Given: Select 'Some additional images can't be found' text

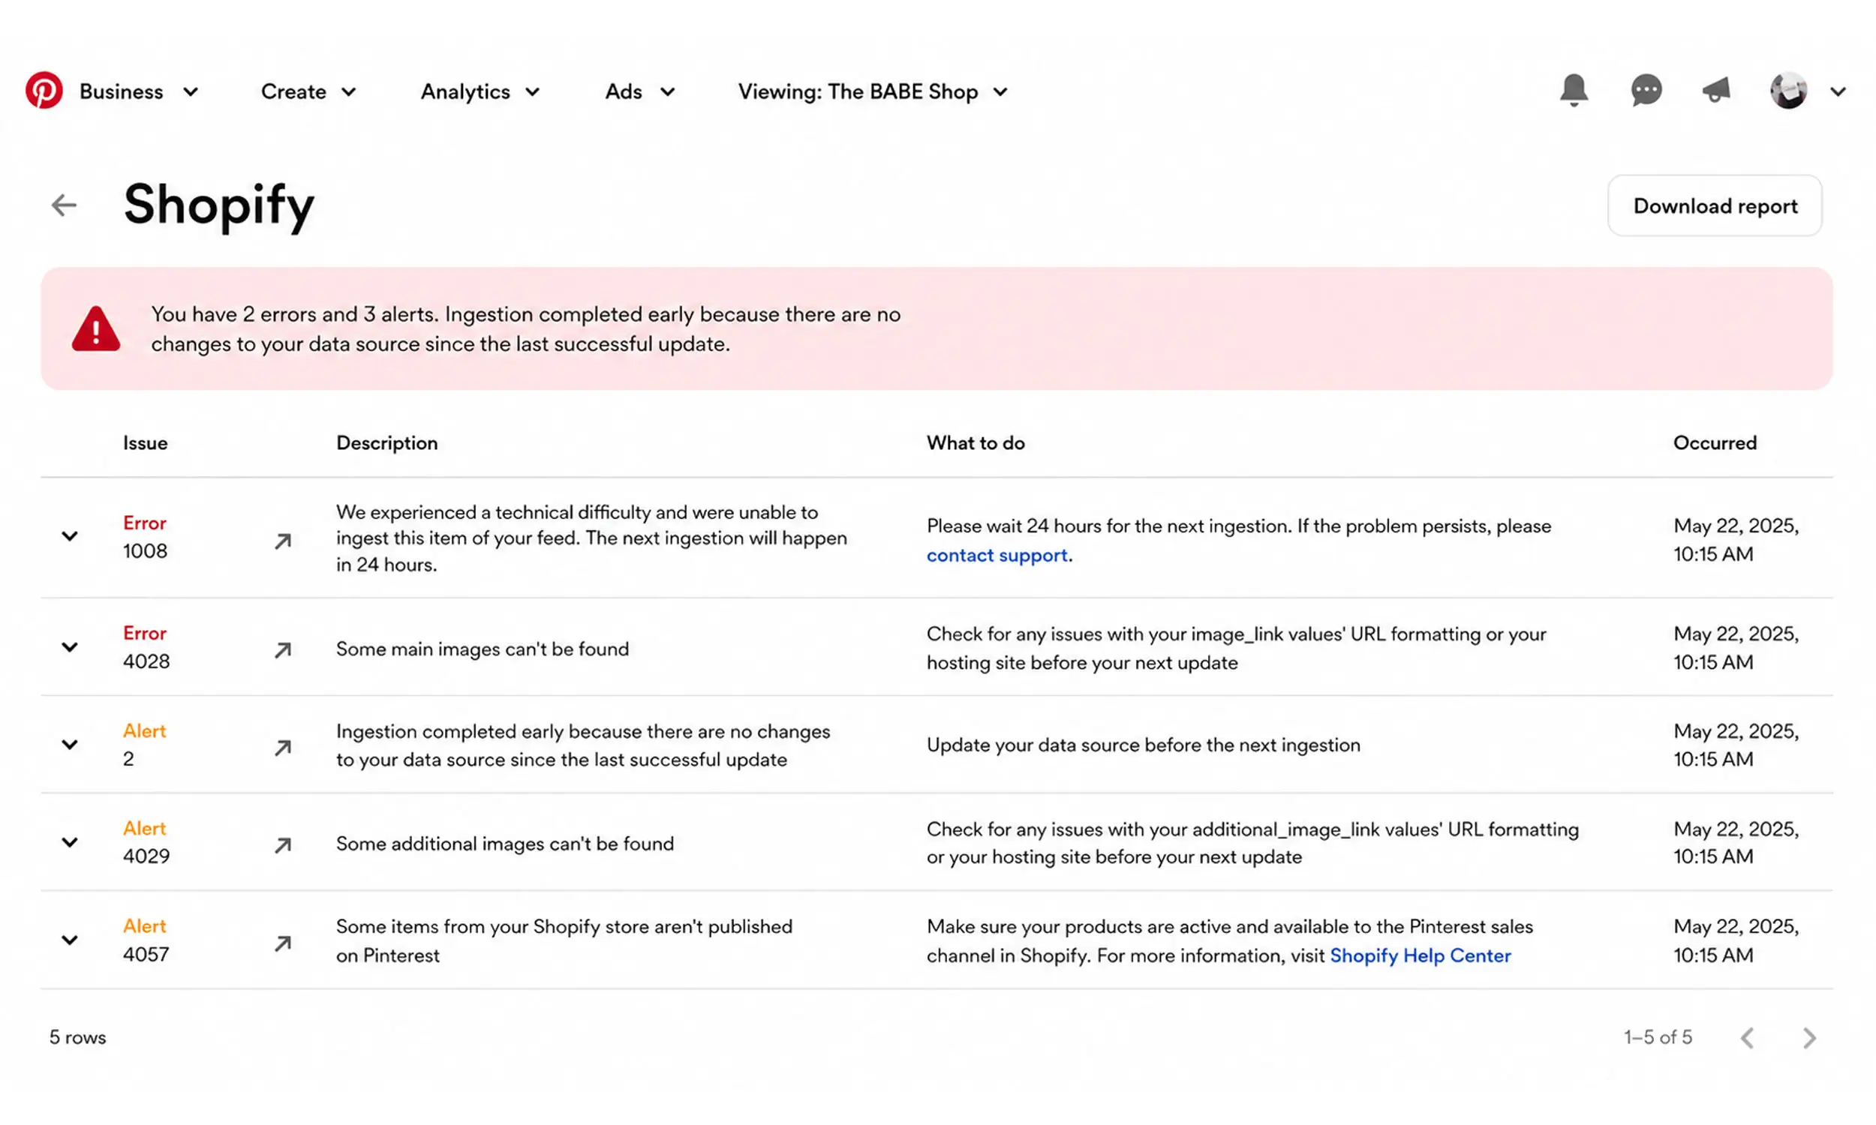Looking at the screenshot, I should [x=505, y=844].
